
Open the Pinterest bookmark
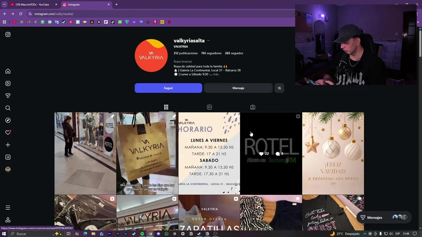pyautogui.click(x=71, y=22)
